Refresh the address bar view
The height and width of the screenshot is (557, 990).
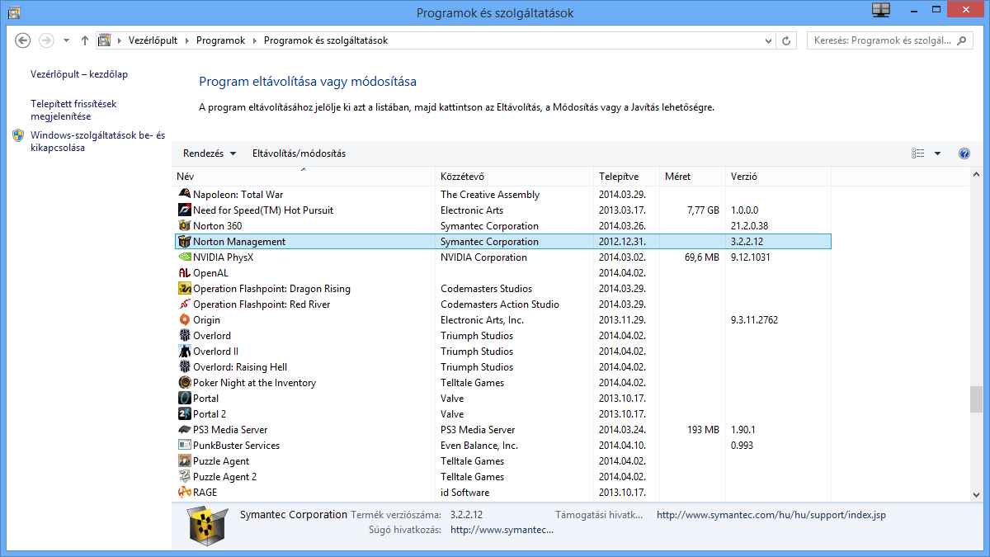pyautogui.click(x=787, y=40)
